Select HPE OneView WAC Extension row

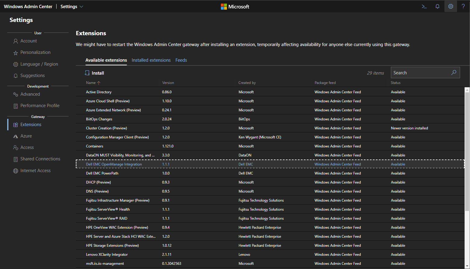[x=270, y=227]
